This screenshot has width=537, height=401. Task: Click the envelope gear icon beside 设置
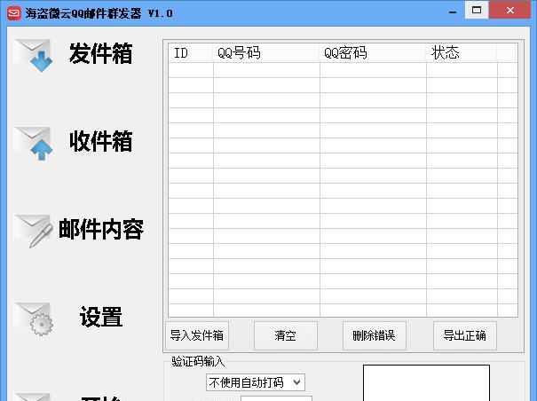point(34,318)
